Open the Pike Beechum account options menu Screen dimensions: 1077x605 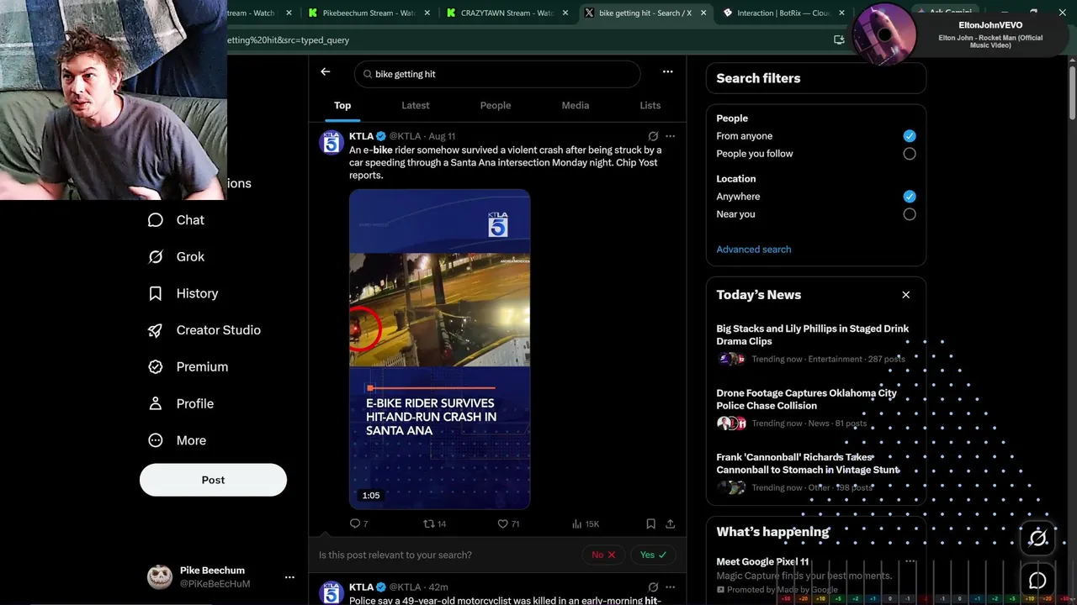click(289, 577)
